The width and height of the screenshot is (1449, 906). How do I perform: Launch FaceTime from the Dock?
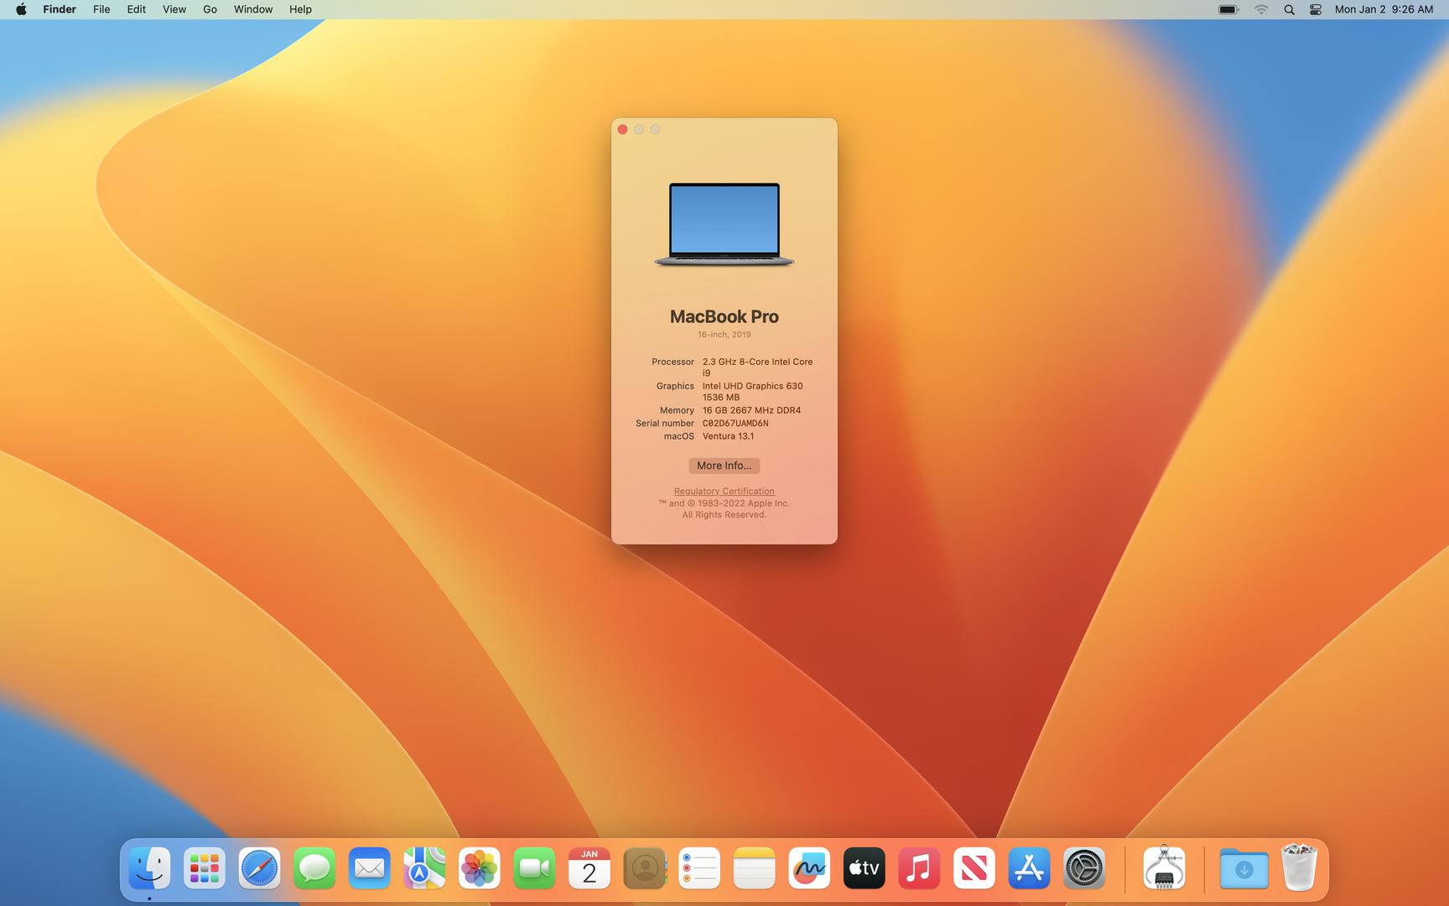coord(534,868)
